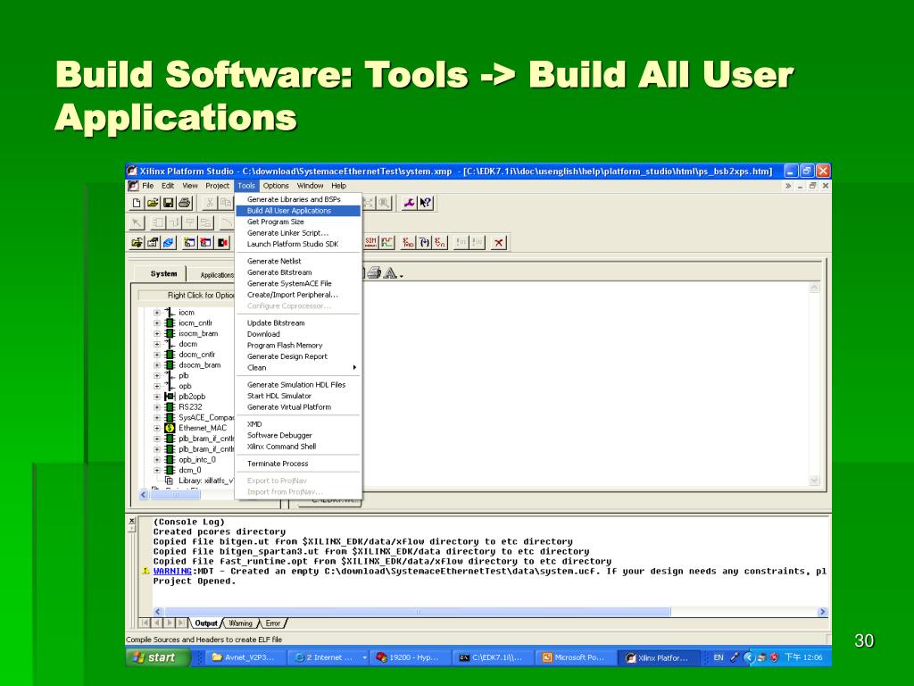
Task: Select the arrow pointer tool icon
Action: (x=137, y=222)
